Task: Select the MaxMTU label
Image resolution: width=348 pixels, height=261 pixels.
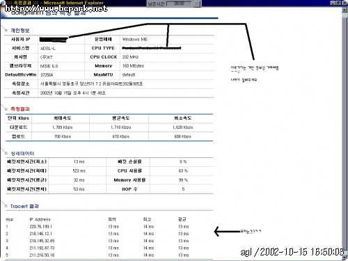Action: [103, 74]
